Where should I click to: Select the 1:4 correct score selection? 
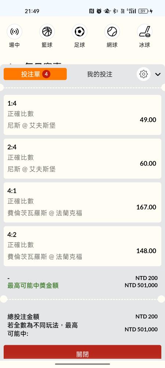click(x=82, y=115)
